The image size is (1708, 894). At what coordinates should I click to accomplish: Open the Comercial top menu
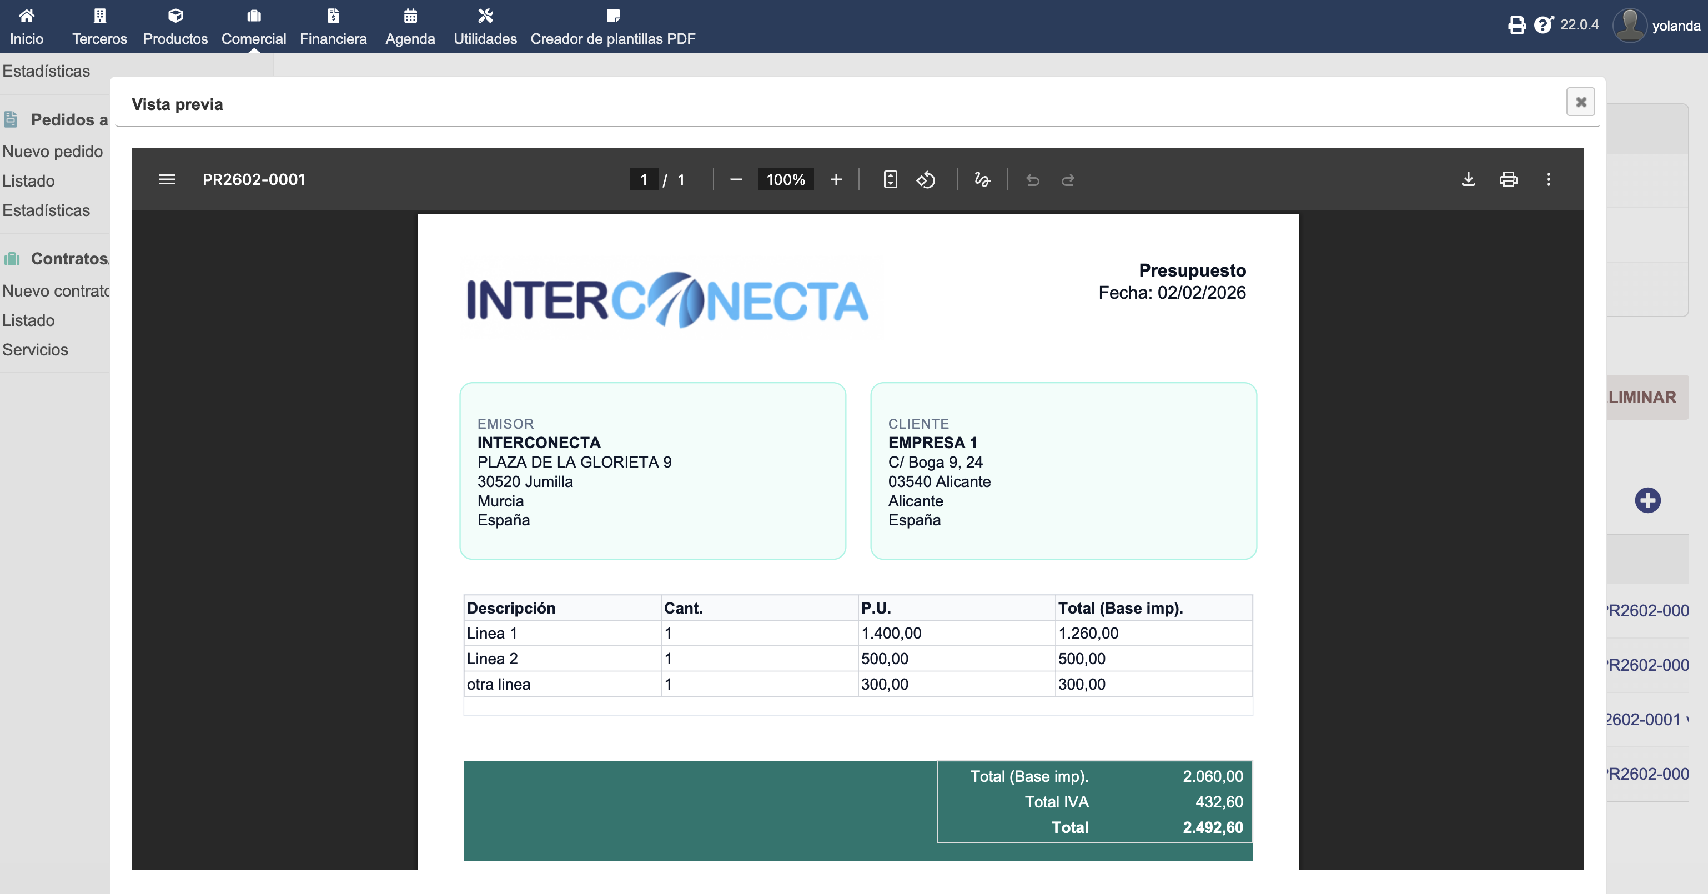253,27
